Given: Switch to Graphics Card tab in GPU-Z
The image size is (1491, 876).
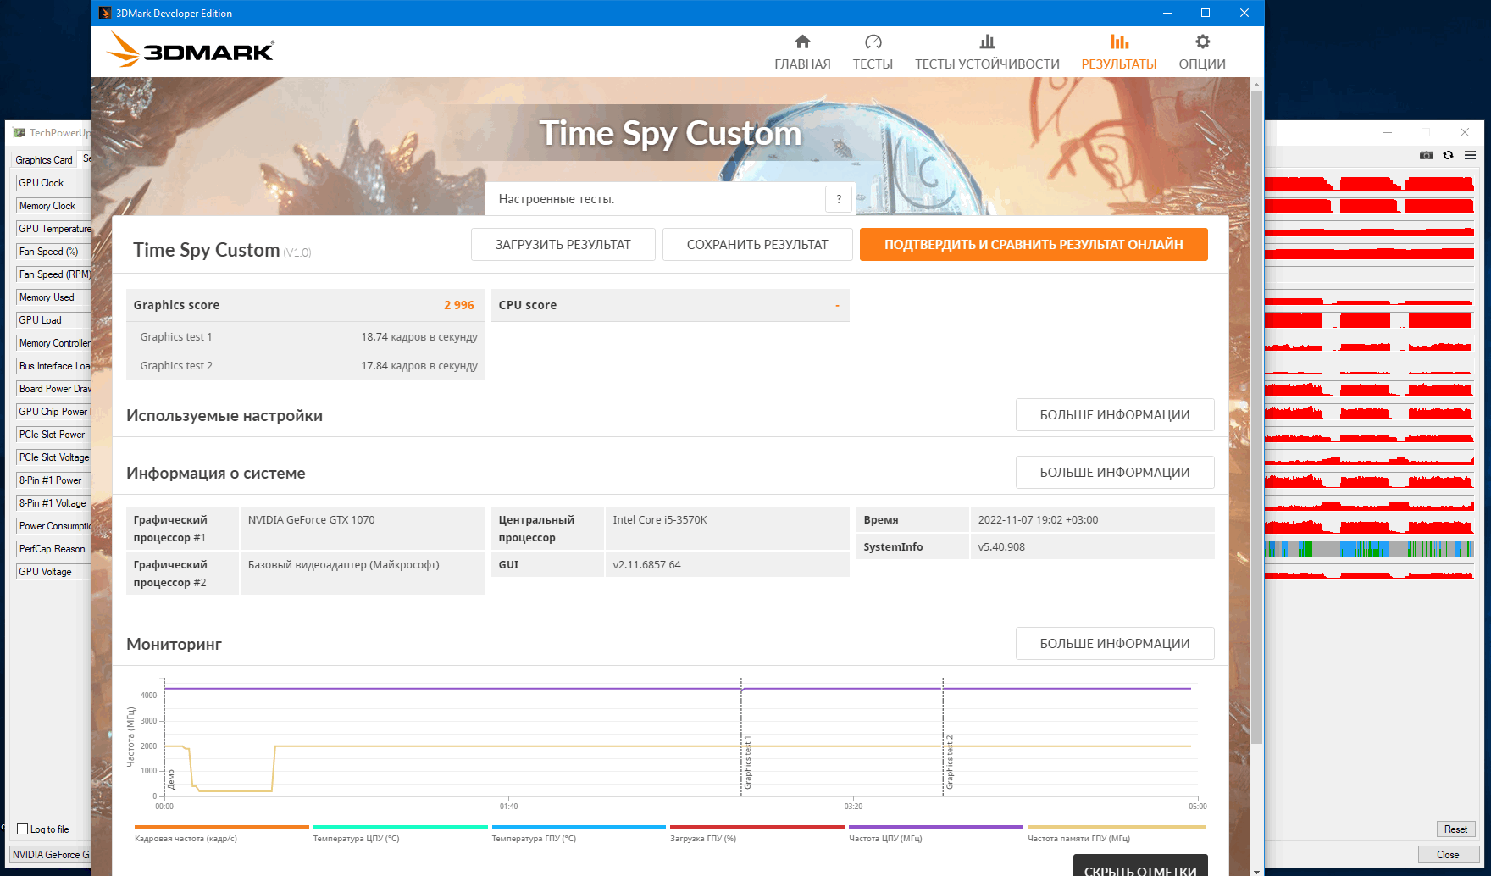Looking at the screenshot, I should click(44, 159).
